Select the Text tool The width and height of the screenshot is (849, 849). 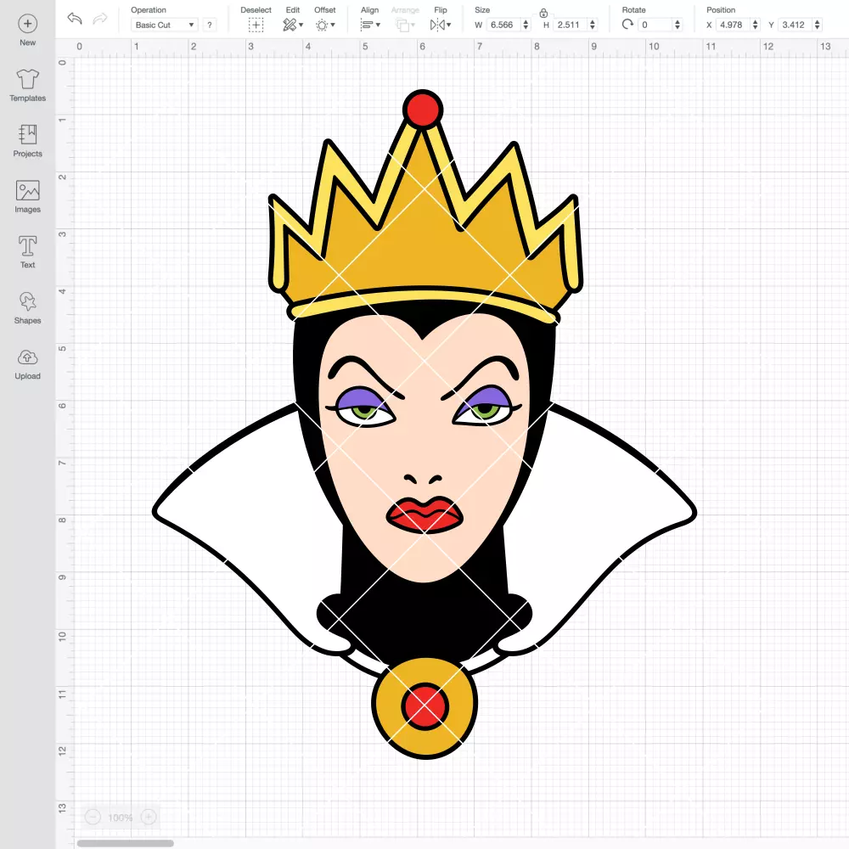point(28,252)
